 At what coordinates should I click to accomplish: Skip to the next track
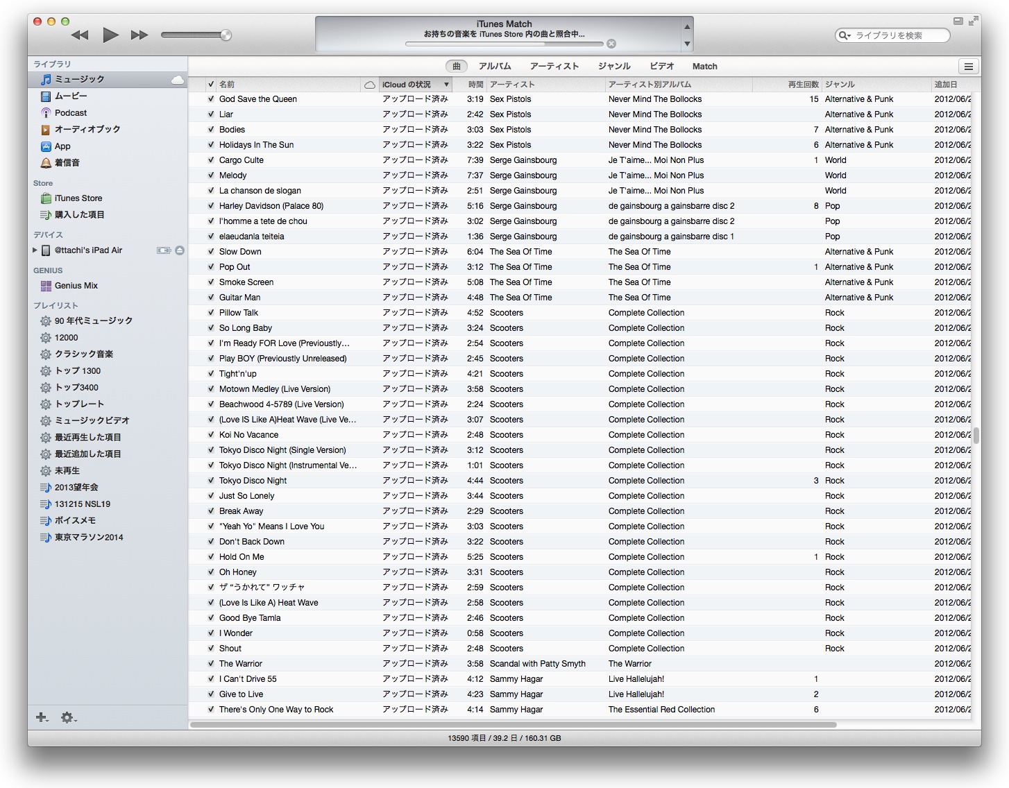tap(139, 35)
